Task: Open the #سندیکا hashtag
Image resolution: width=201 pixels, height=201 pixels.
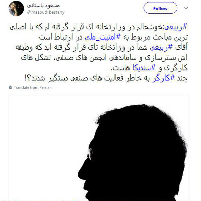Action: pyautogui.click(x=144, y=68)
